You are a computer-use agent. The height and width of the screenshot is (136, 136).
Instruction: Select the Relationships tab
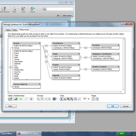tap(24, 30)
